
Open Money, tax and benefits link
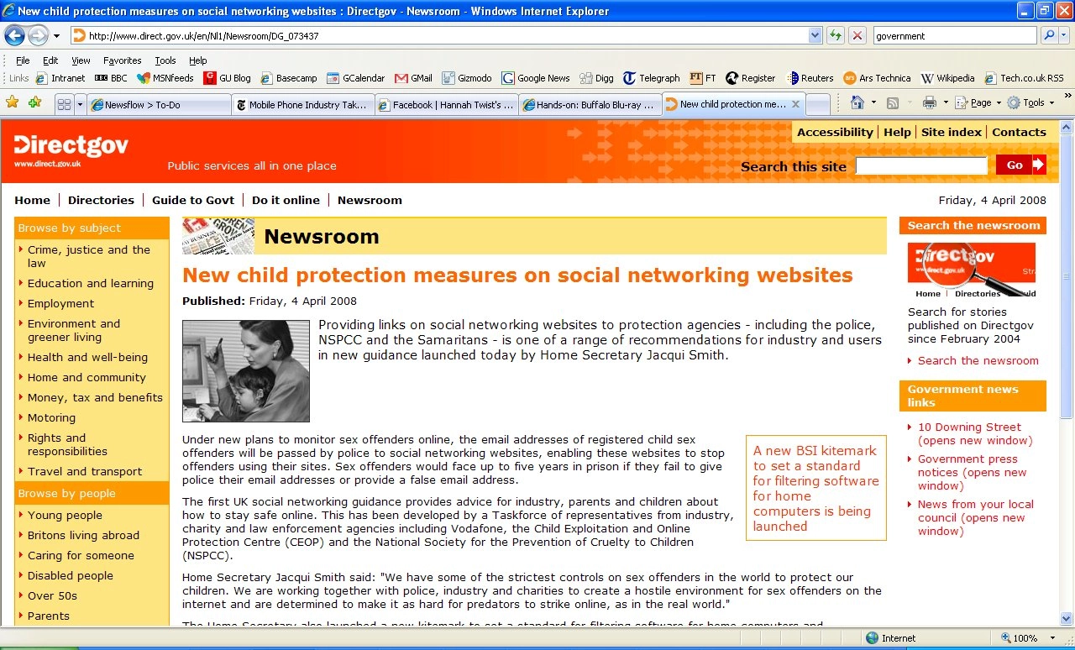95,397
